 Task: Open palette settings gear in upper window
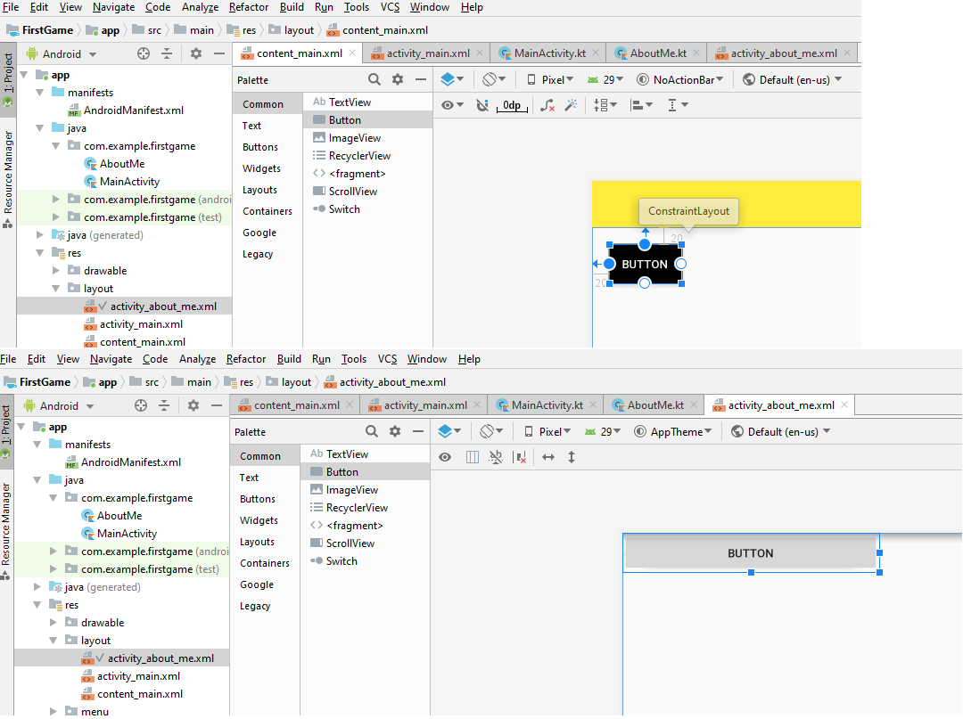398,80
